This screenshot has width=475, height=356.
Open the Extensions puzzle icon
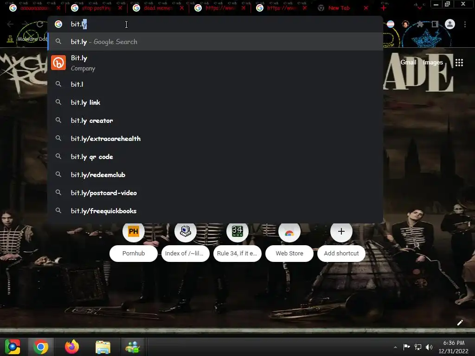pyautogui.click(x=420, y=24)
